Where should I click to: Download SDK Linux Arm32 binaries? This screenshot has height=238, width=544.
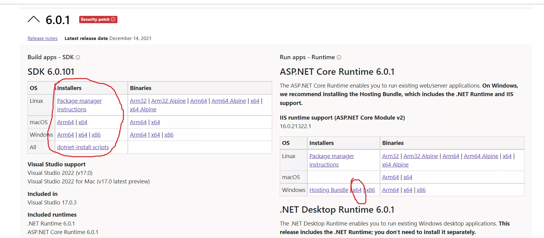(x=138, y=101)
